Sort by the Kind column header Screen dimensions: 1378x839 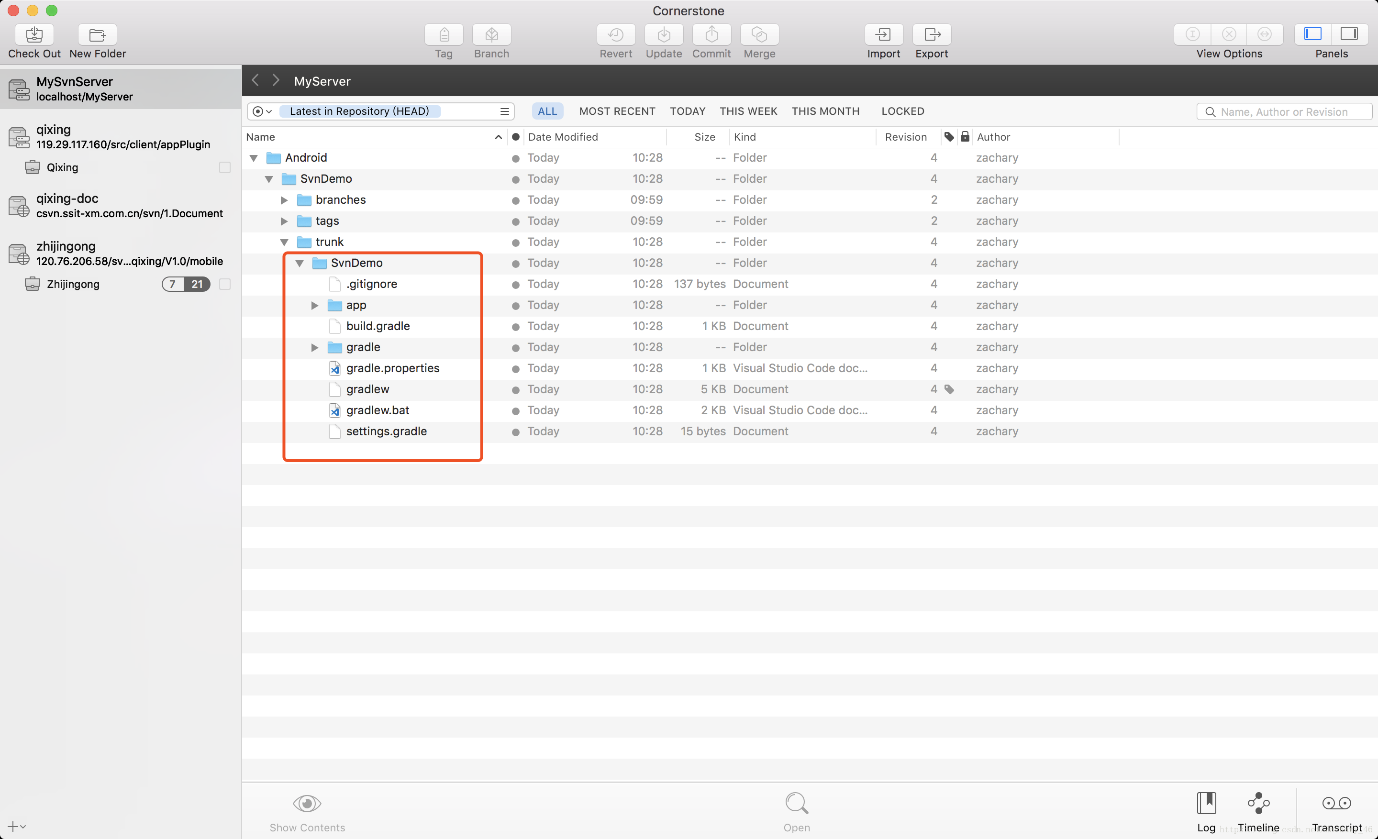coord(802,137)
